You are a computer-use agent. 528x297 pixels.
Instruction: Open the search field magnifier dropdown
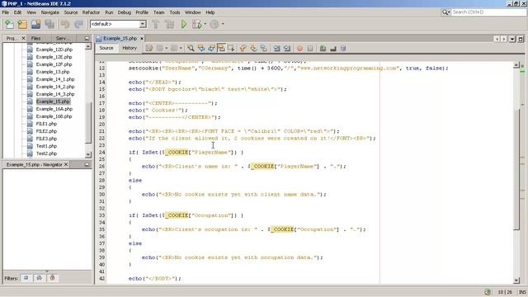pyautogui.click(x=446, y=12)
